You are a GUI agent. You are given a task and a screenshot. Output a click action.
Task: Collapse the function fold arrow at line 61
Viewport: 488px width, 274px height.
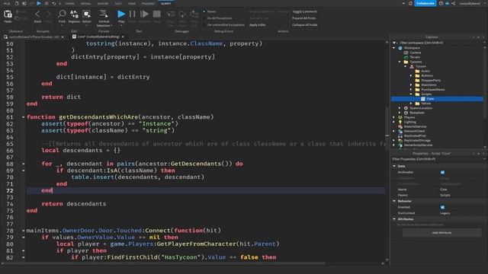point(24,117)
